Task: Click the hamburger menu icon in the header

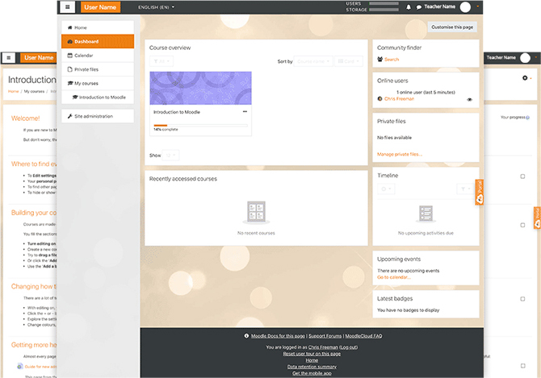Action: click(68, 7)
